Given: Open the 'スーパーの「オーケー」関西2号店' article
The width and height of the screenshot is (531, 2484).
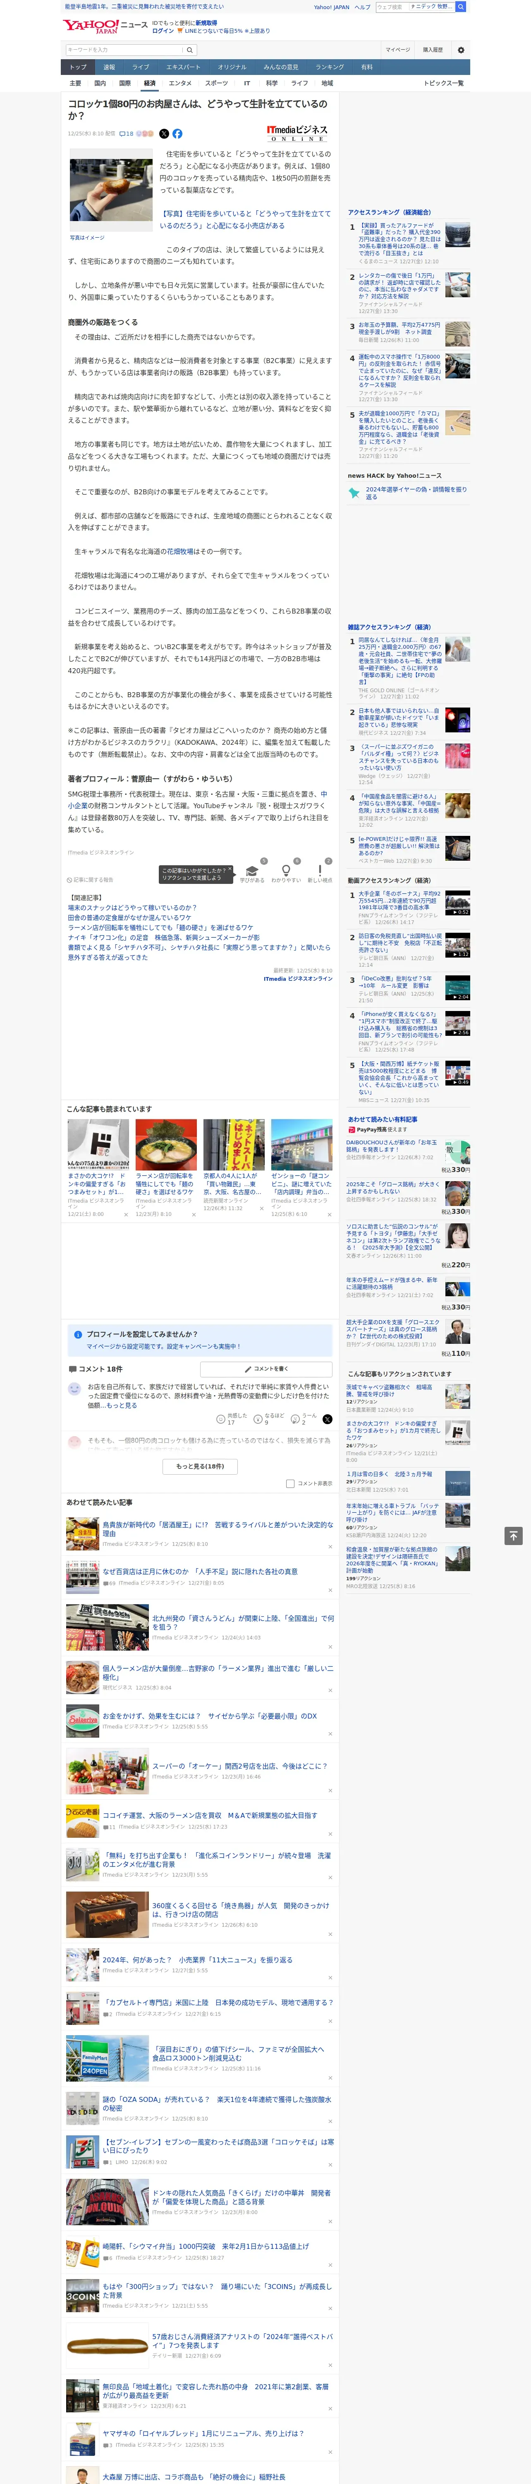Looking at the screenshot, I should [239, 1767].
